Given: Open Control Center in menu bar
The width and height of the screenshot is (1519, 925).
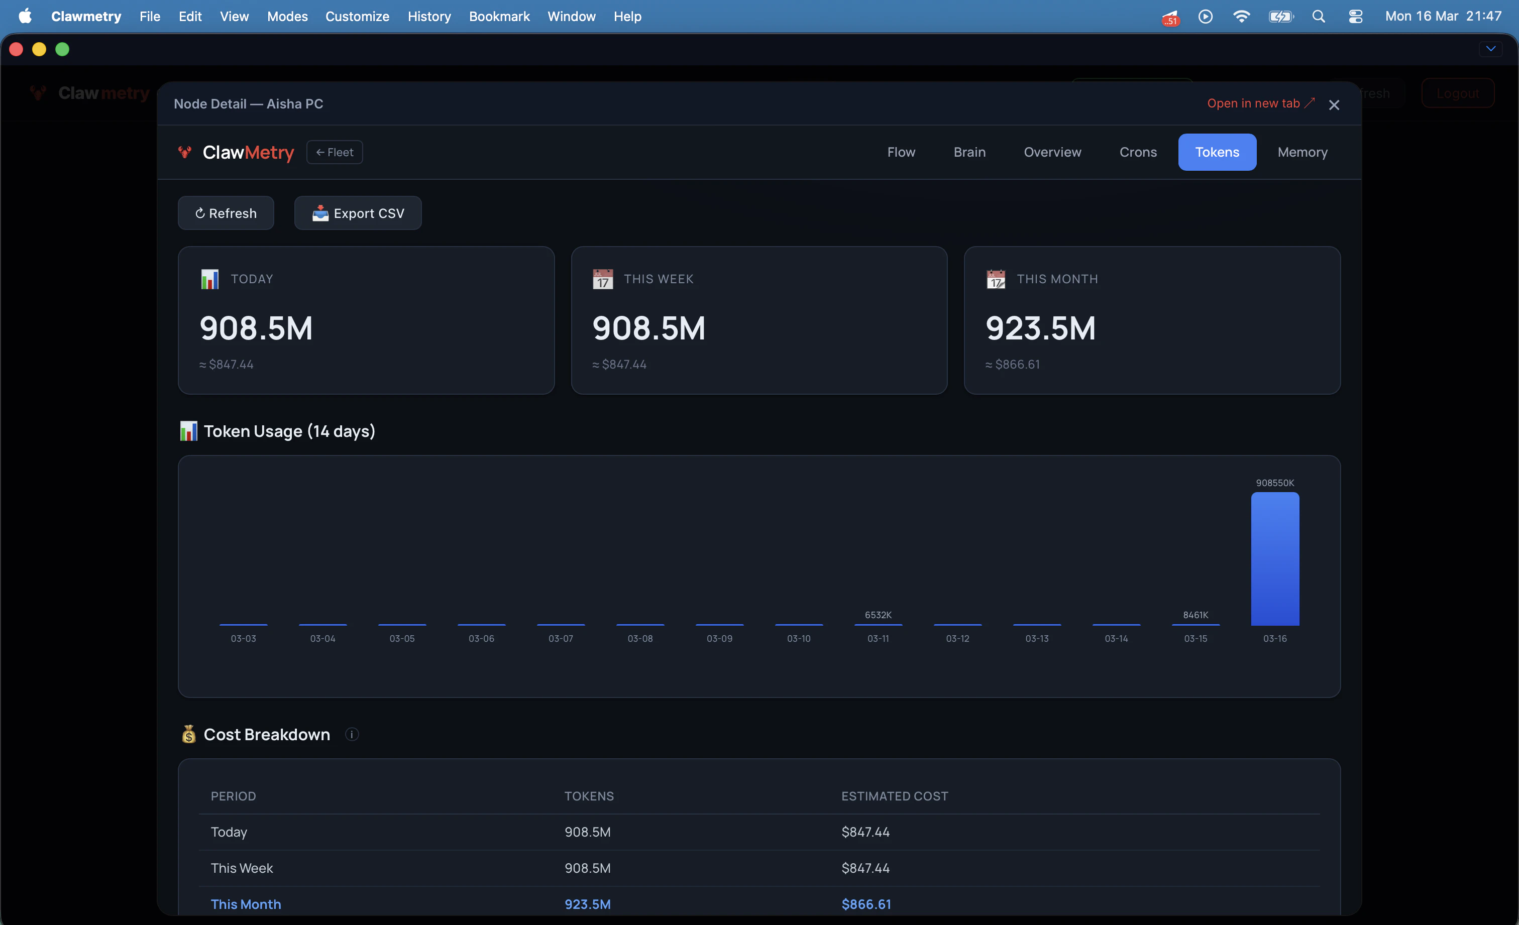Looking at the screenshot, I should [1356, 17].
